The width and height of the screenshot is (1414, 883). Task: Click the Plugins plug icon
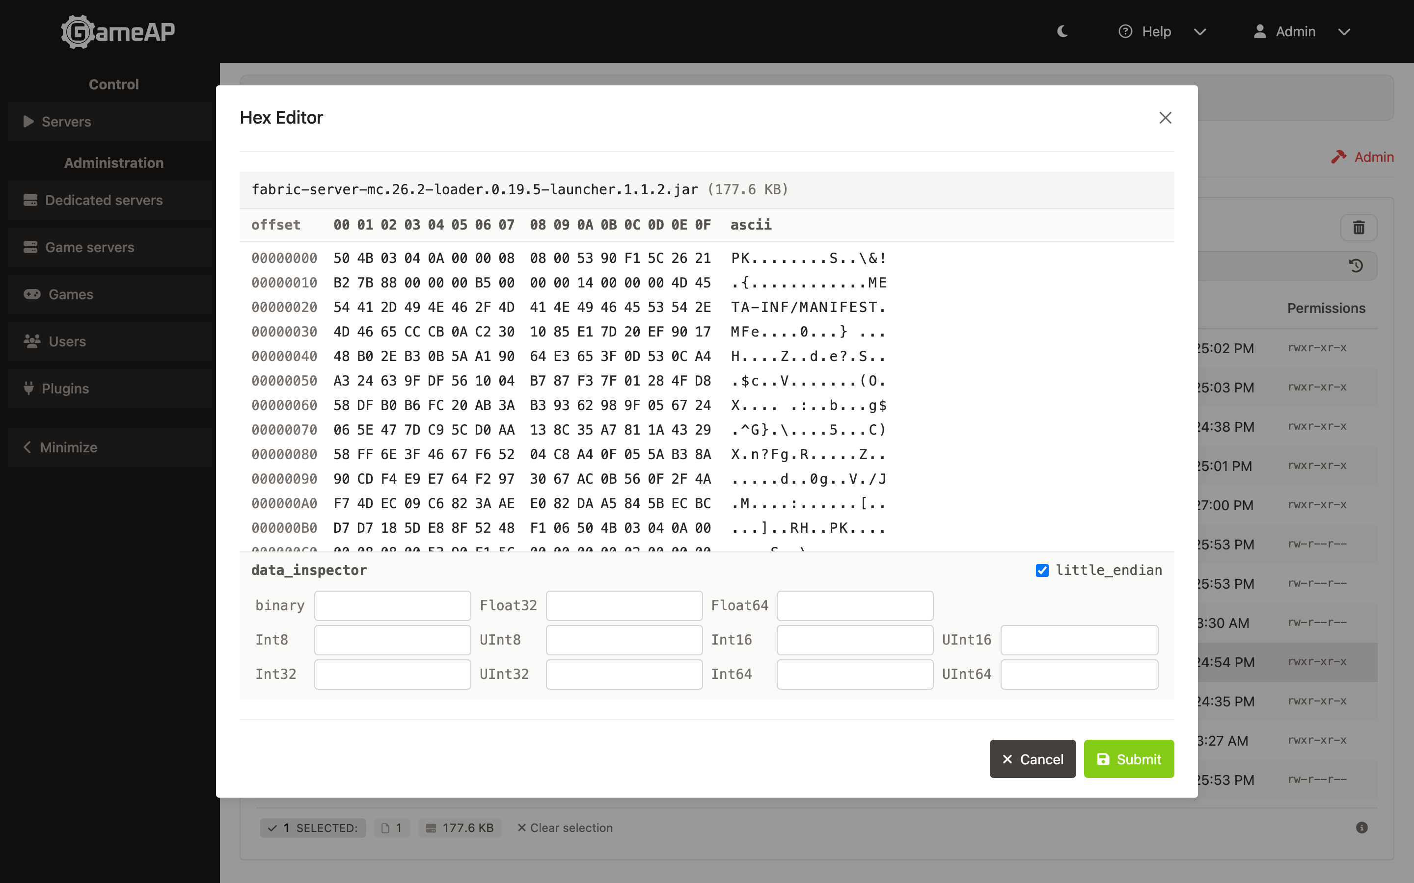pyautogui.click(x=28, y=389)
